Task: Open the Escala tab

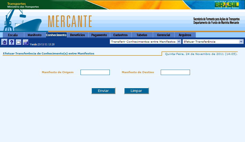Action: point(13,35)
